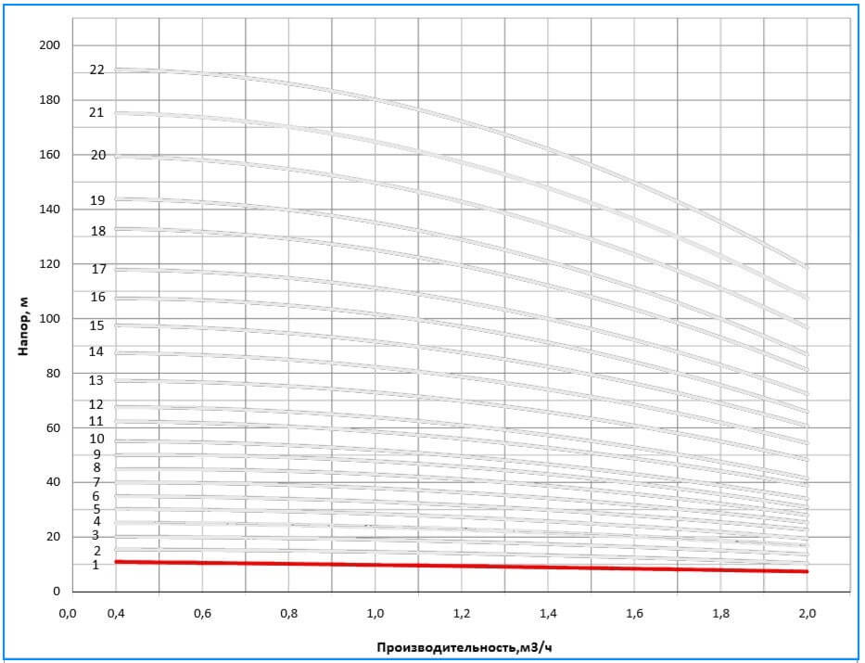Click curve label 21
Image resolution: width=865 pixels, height=663 pixels.
[96, 112]
